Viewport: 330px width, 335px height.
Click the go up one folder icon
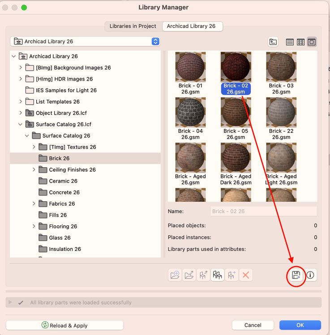tap(273, 42)
